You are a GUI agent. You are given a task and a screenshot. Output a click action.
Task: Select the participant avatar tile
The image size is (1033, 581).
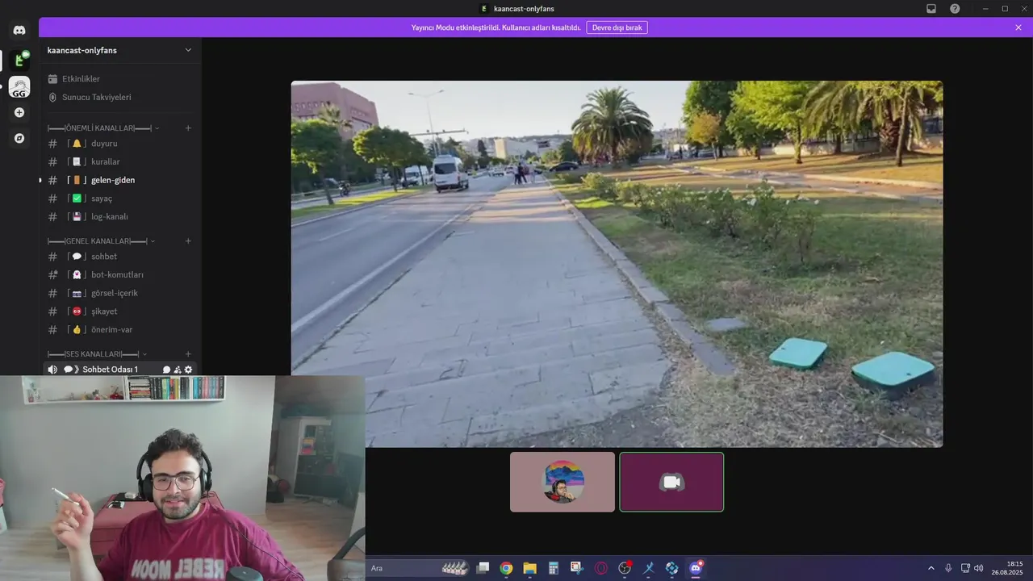click(x=563, y=482)
